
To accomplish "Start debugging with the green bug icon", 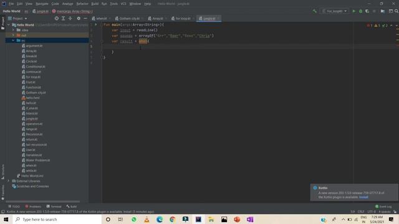I will coord(360,11).
